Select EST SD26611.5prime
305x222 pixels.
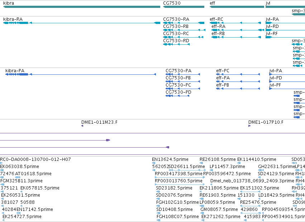(187, 167)
